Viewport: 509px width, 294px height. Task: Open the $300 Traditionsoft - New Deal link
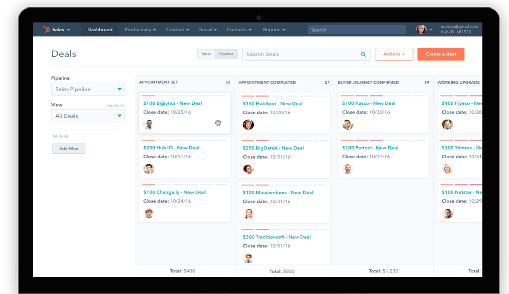coord(277,237)
